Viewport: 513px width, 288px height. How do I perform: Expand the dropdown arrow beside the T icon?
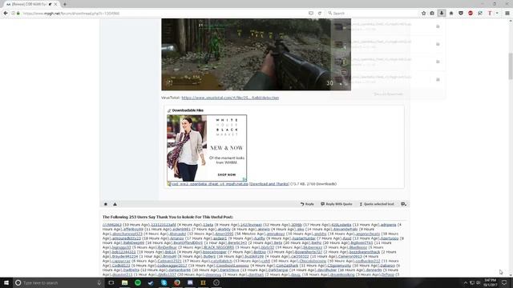click(x=497, y=14)
